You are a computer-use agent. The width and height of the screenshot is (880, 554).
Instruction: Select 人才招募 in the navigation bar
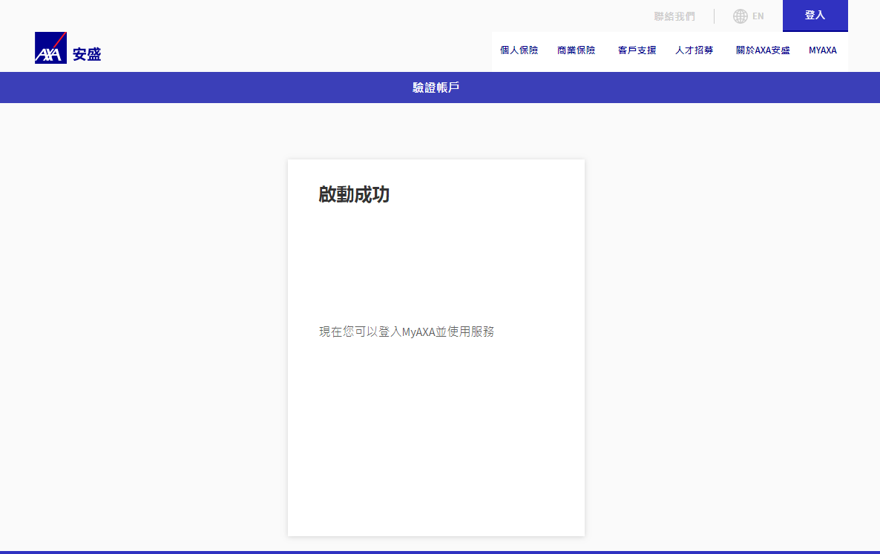pos(694,50)
